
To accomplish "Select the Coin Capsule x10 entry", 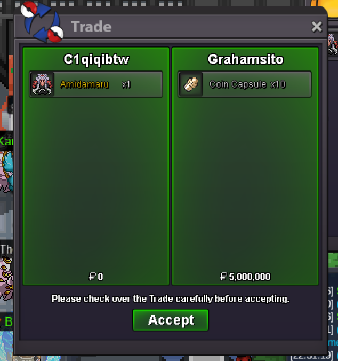I will pyautogui.click(x=245, y=84).
